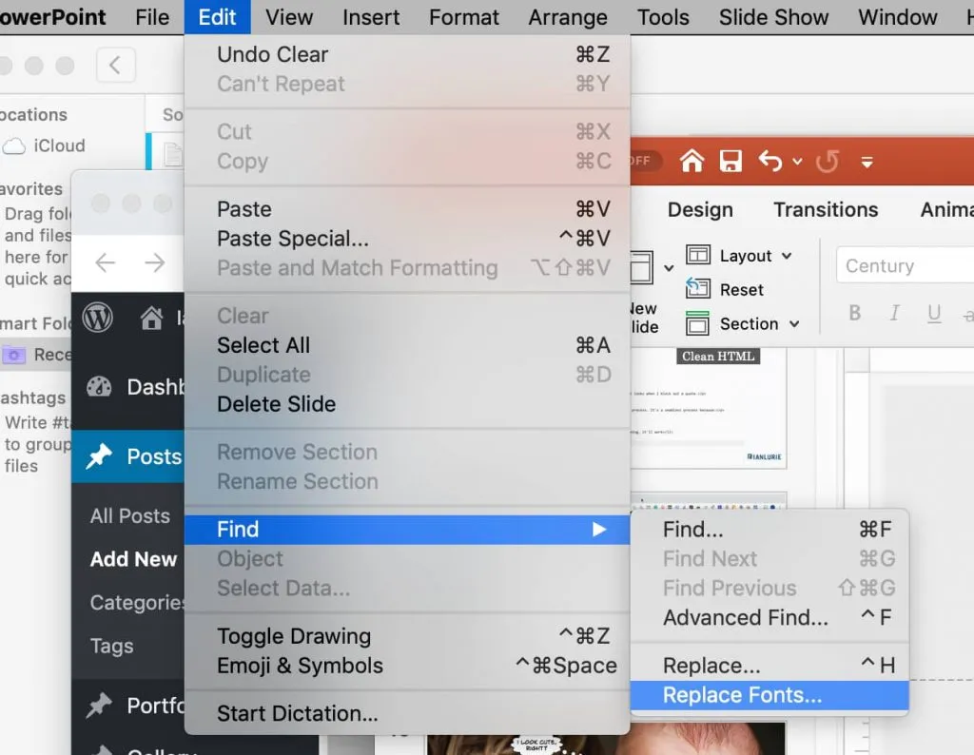974x755 pixels.
Task: Expand the Find submenu arrow
Action: 599,530
